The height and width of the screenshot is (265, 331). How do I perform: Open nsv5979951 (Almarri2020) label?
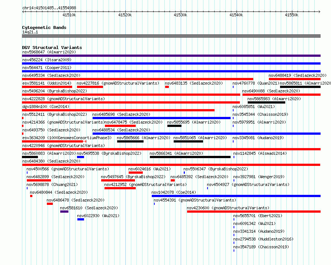259,122
